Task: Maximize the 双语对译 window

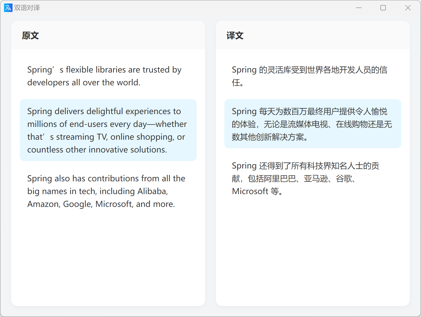Action: (x=383, y=8)
